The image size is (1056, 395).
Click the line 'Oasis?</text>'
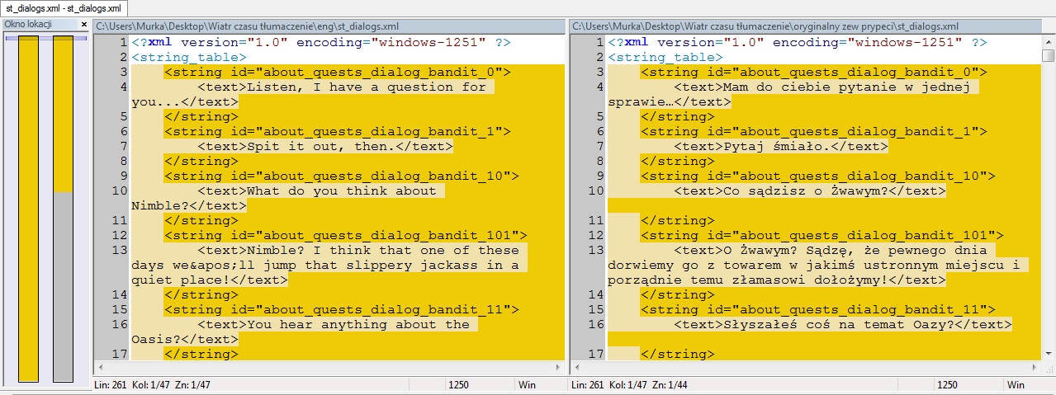pos(185,339)
